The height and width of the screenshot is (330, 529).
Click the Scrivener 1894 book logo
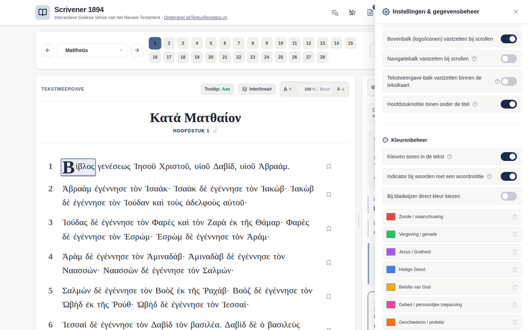42,12
